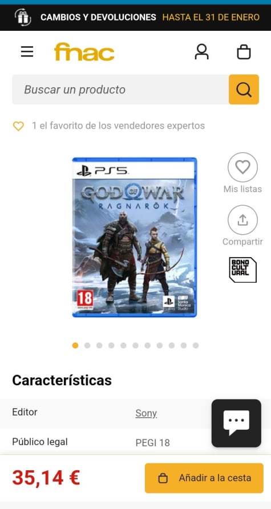Select the last carousel dot
Viewport: 271px width, 509px height.
196,345
